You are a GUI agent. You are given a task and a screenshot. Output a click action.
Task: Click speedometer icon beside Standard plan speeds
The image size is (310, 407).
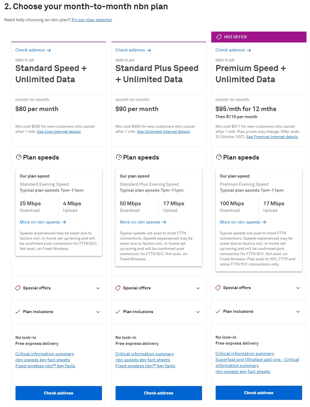pos(19,157)
